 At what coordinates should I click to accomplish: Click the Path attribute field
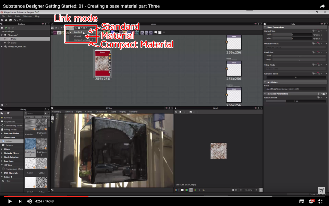(x=296, y=89)
